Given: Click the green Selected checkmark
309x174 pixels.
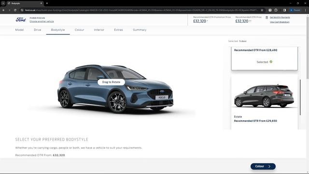Looking at the screenshot, I should tap(271, 62).
